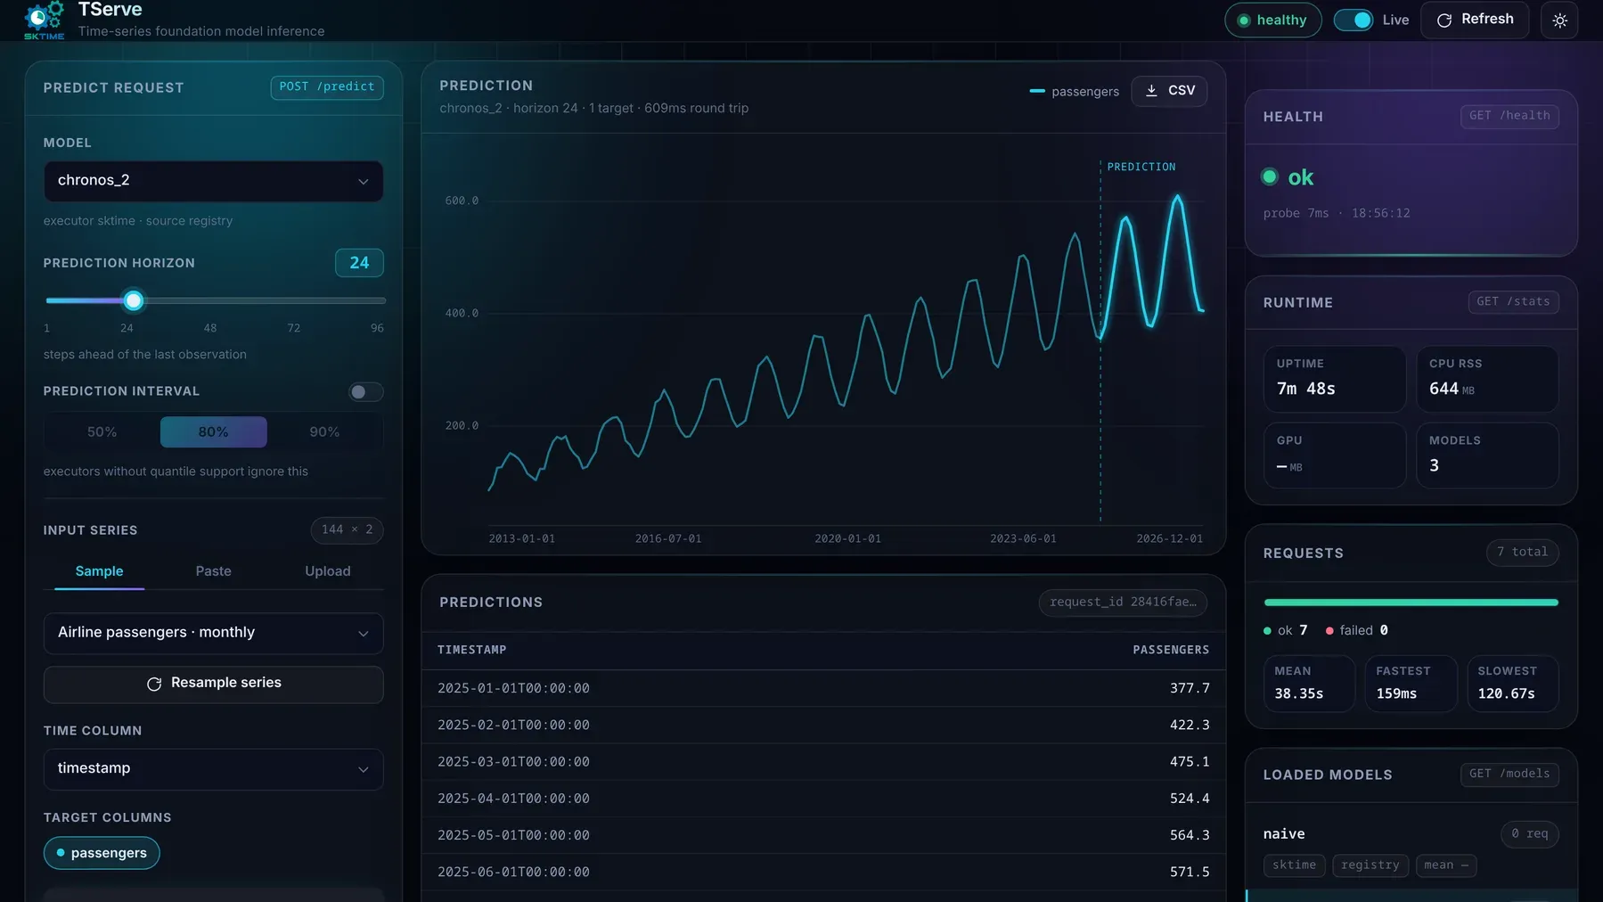Click the POST /predict badge
This screenshot has height=902, width=1603.
327,87
